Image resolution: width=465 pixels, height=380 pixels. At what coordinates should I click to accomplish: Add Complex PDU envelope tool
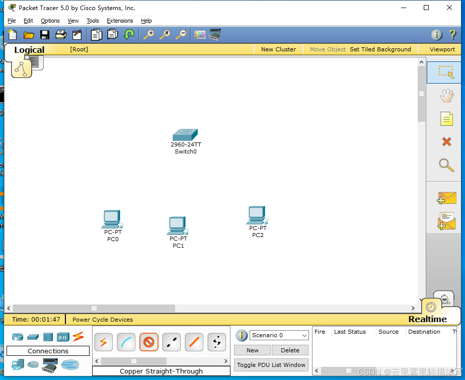click(446, 221)
